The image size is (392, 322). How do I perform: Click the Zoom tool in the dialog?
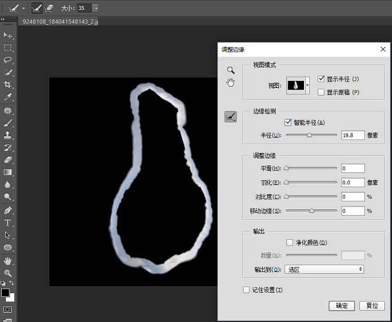(x=231, y=70)
